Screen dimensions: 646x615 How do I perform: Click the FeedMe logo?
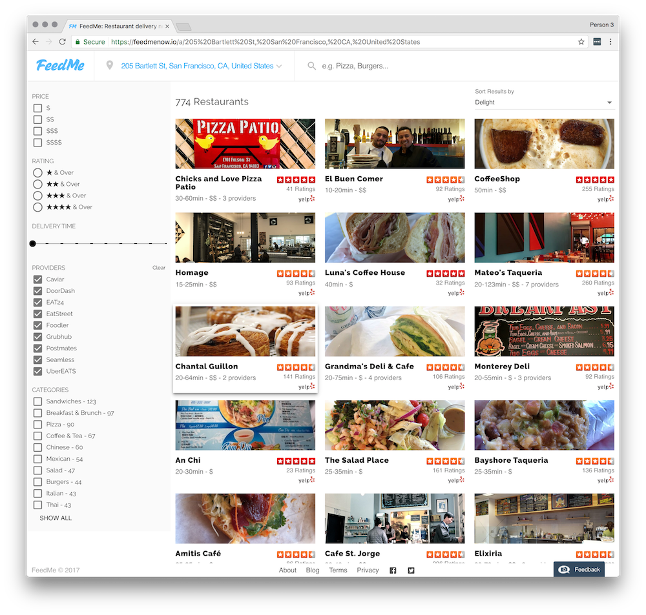pyautogui.click(x=60, y=65)
